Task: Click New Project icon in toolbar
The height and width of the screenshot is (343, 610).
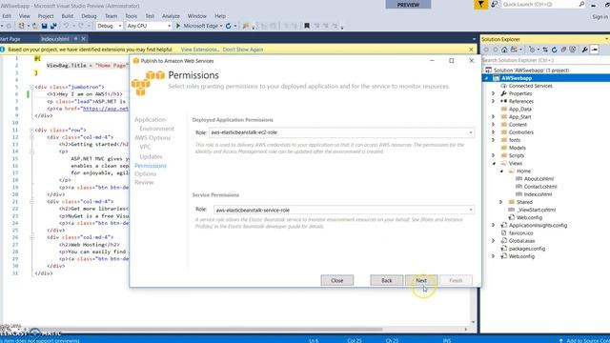Action: click(21, 26)
